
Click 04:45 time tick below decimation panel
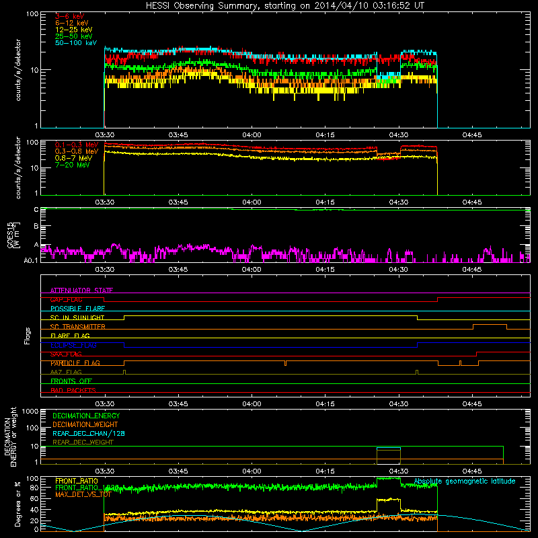pyautogui.click(x=472, y=471)
